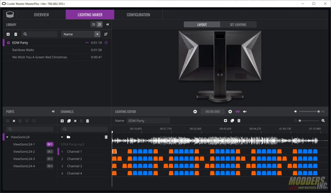Switch library to simple list view
The height and width of the screenshot is (193, 331).
pyautogui.click(x=93, y=25)
